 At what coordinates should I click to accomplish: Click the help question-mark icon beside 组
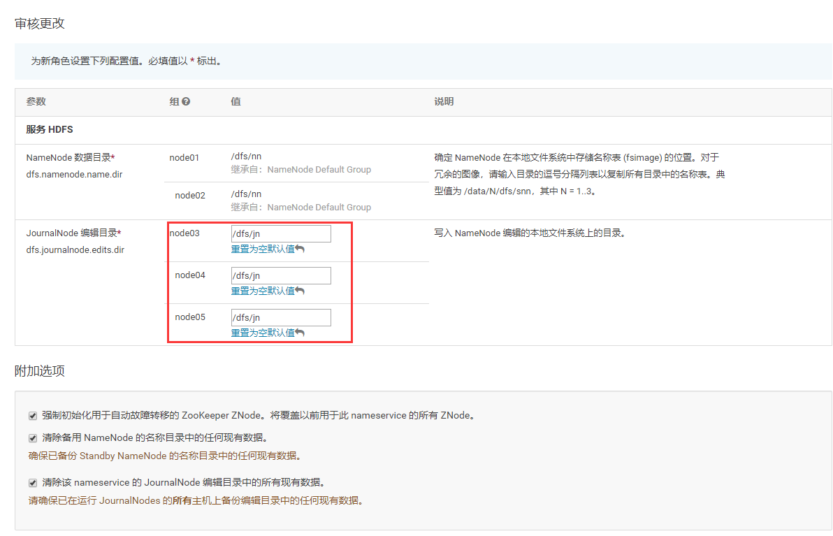tap(186, 101)
